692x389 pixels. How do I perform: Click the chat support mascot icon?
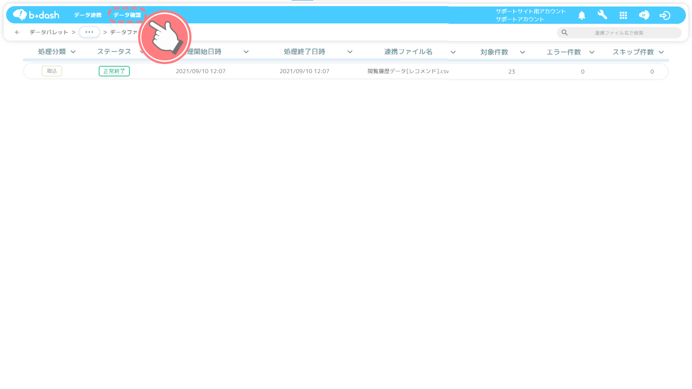pos(644,15)
